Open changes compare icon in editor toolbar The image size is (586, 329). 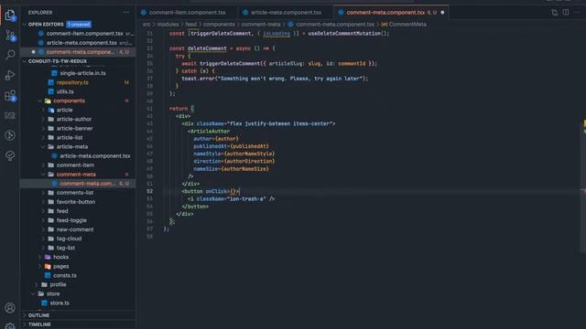point(555,12)
